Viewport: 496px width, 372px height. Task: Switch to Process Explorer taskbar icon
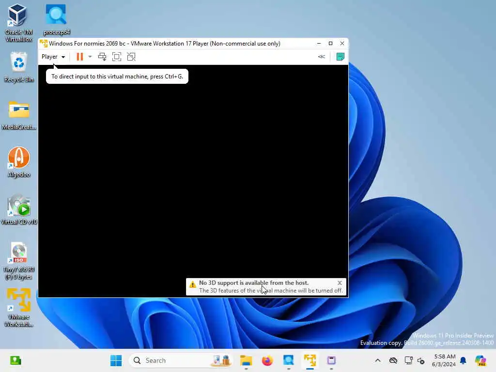pos(289,360)
